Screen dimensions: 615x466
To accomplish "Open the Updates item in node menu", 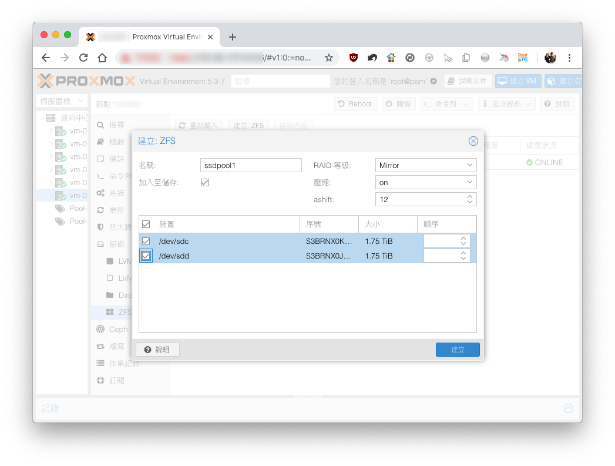I will (x=116, y=210).
